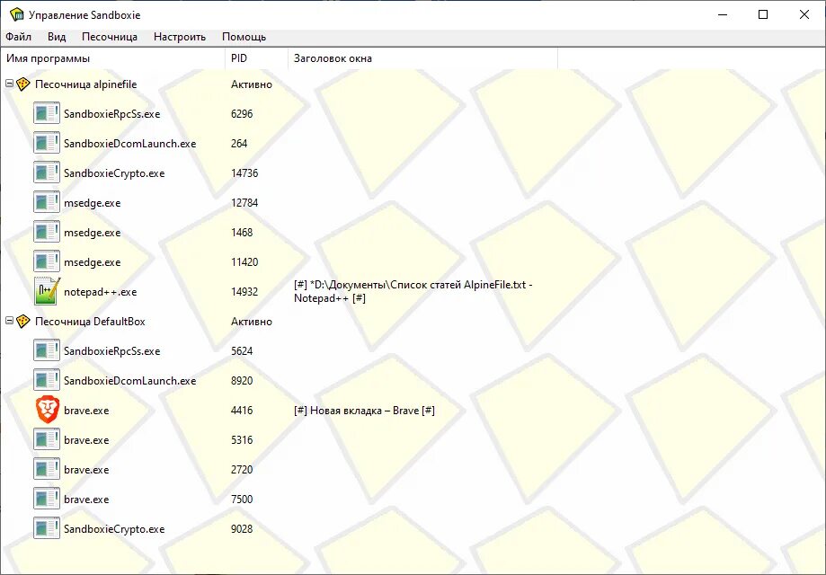
Task: Select the Песочница DefaultBox row label
Action: point(90,322)
